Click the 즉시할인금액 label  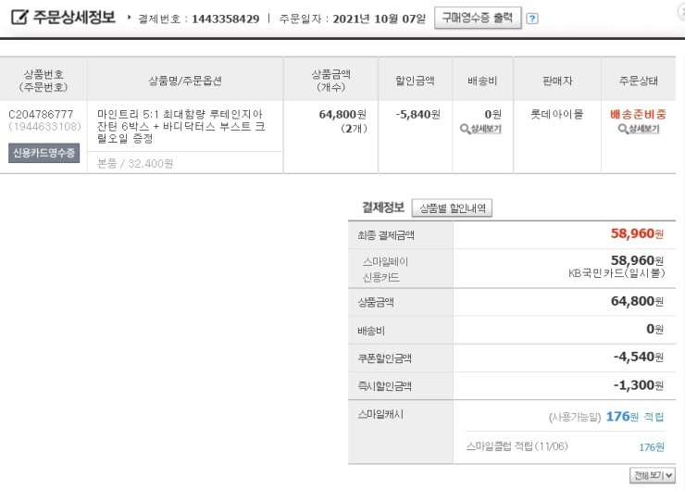point(384,386)
